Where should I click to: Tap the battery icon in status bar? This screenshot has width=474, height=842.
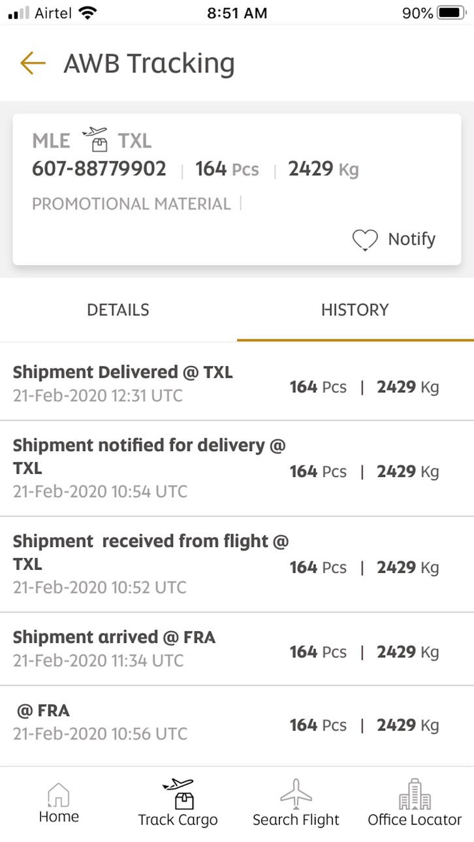(x=451, y=13)
